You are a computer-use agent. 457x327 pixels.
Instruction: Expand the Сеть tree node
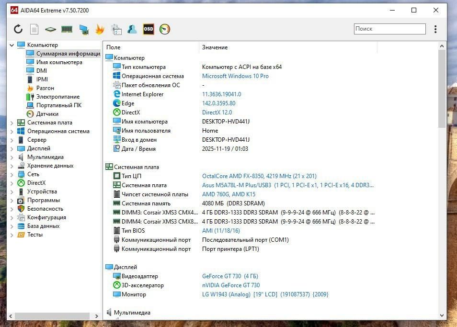point(12,175)
